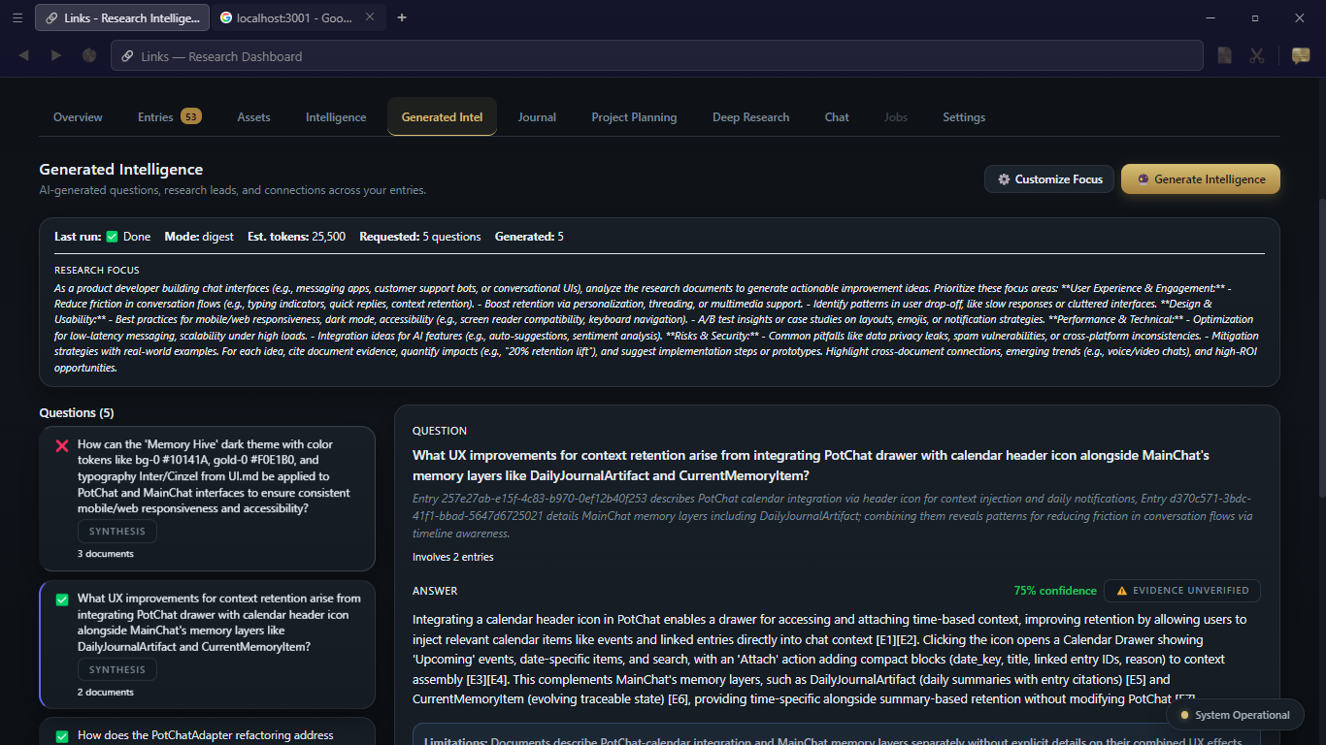Click the System Operational status pill

point(1235,715)
